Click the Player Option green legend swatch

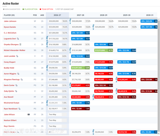tap(23, 9)
